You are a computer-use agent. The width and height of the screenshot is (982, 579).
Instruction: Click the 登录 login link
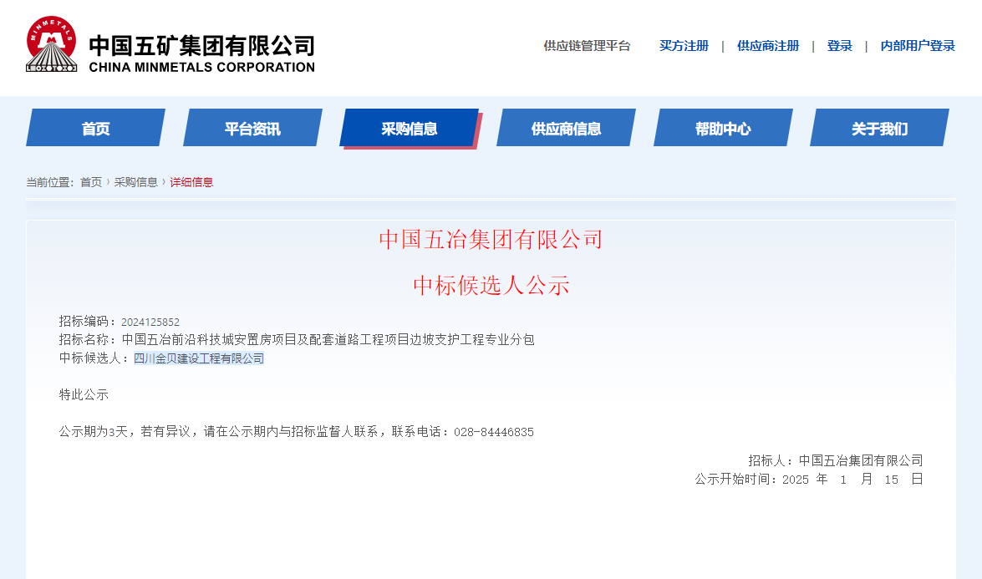(839, 46)
